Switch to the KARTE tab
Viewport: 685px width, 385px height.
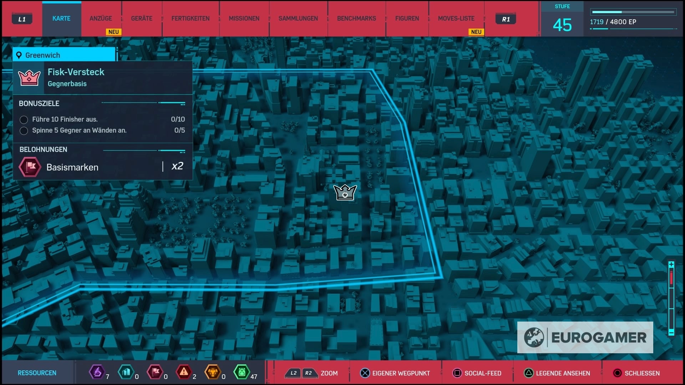(x=61, y=19)
